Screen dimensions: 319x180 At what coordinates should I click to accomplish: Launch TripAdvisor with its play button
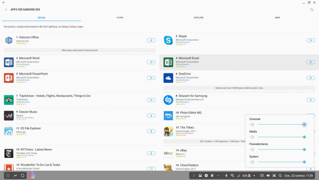151,100
